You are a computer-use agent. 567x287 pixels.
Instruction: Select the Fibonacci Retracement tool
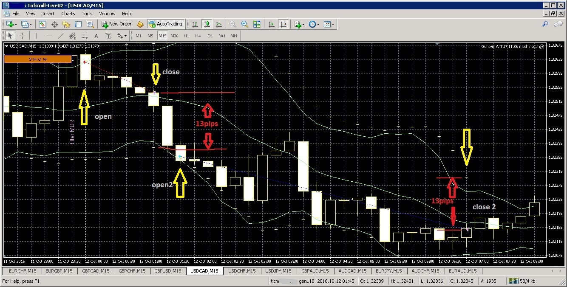(x=85, y=36)
